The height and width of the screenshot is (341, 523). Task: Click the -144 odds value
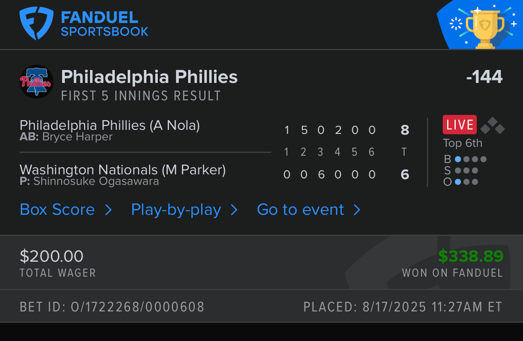click(x=484, y=77)
